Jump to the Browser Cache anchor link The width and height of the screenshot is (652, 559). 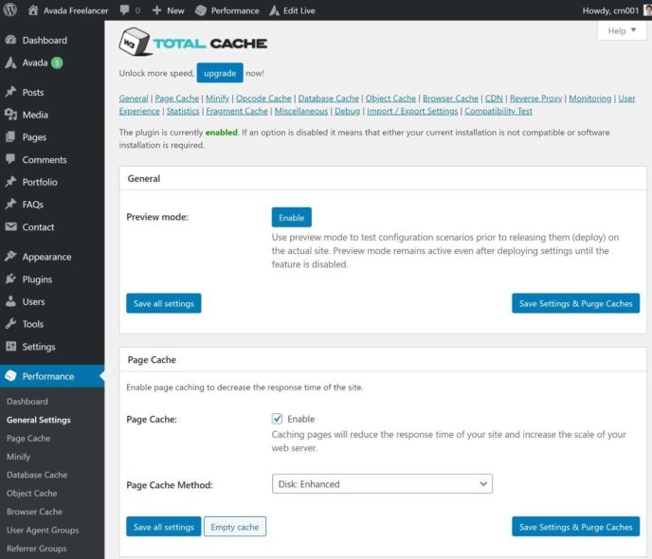[x=450, y=99]
